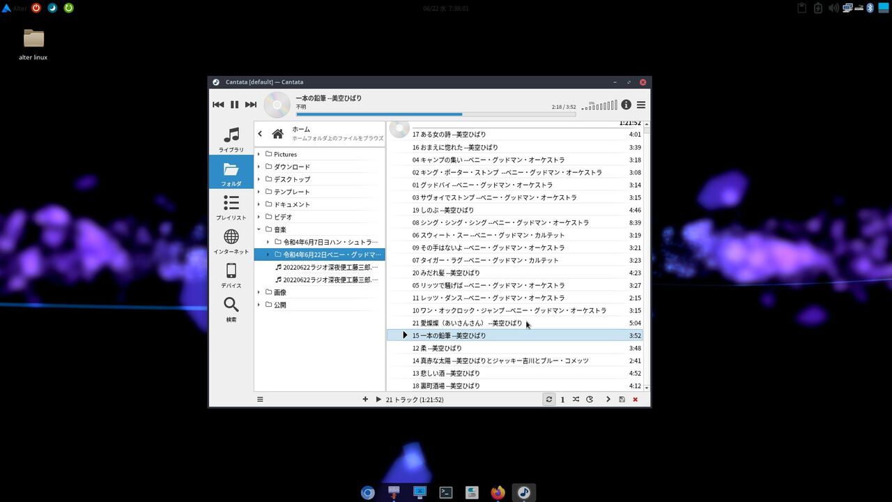Open Firefox from the dock
This screenshot has width=892, height=502.
[498, 492]
